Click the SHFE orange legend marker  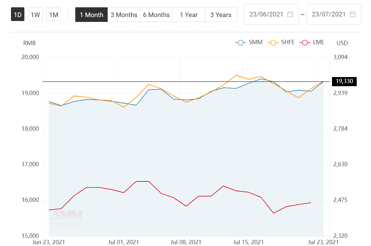273,43
